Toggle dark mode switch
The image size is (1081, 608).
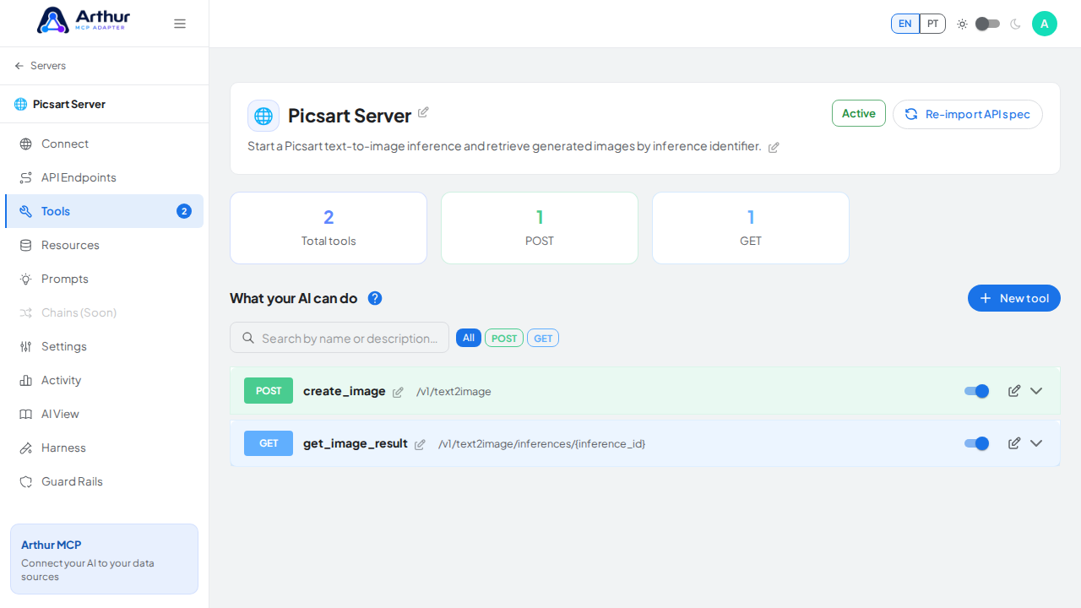(987, 24)
